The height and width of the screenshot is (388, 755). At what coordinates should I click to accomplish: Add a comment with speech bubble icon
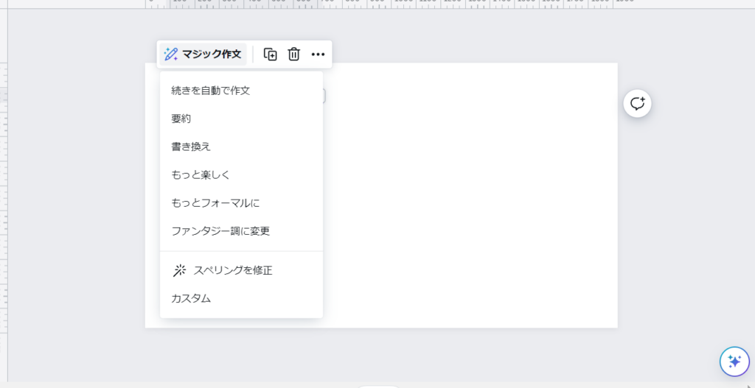point(637,104)
